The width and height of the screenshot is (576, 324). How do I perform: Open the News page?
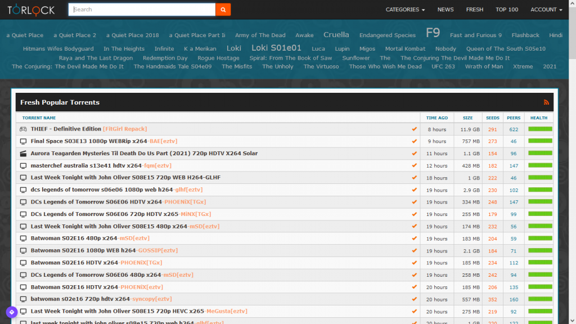(445, 10)
